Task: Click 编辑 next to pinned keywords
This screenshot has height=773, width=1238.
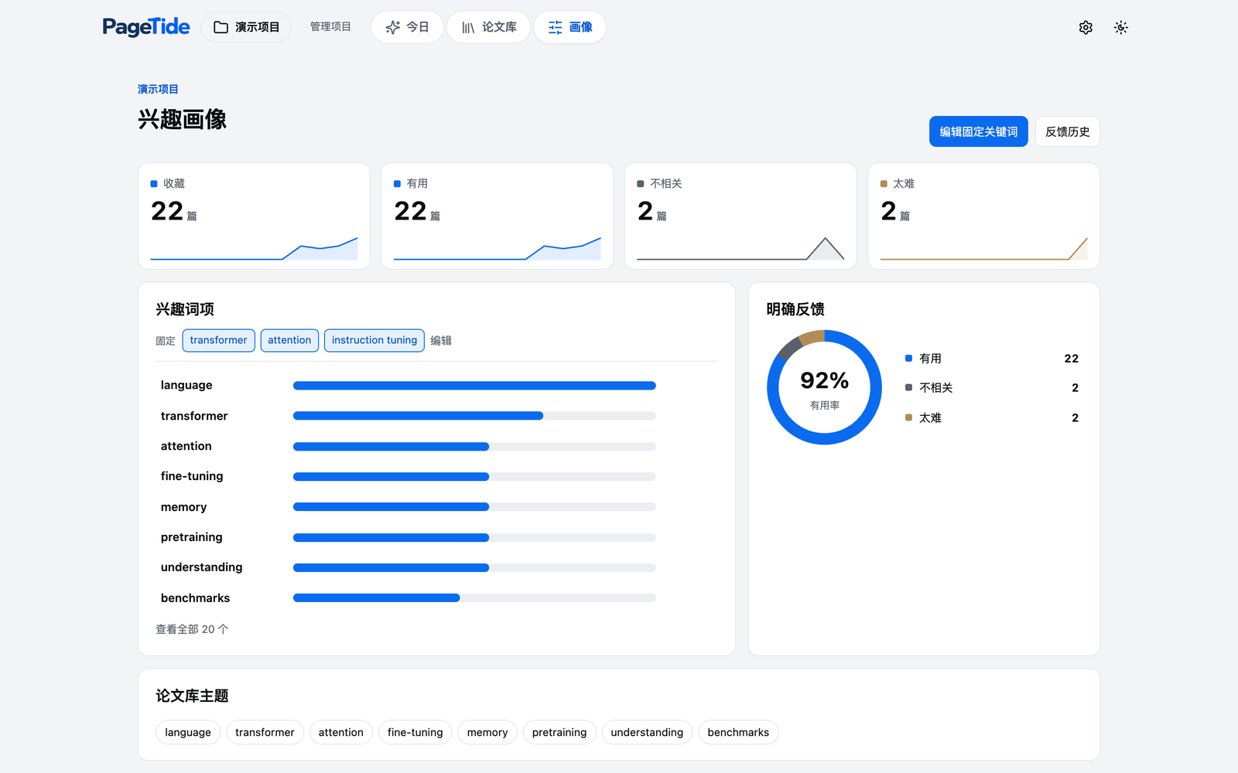Action: click(x=441, y=340)
